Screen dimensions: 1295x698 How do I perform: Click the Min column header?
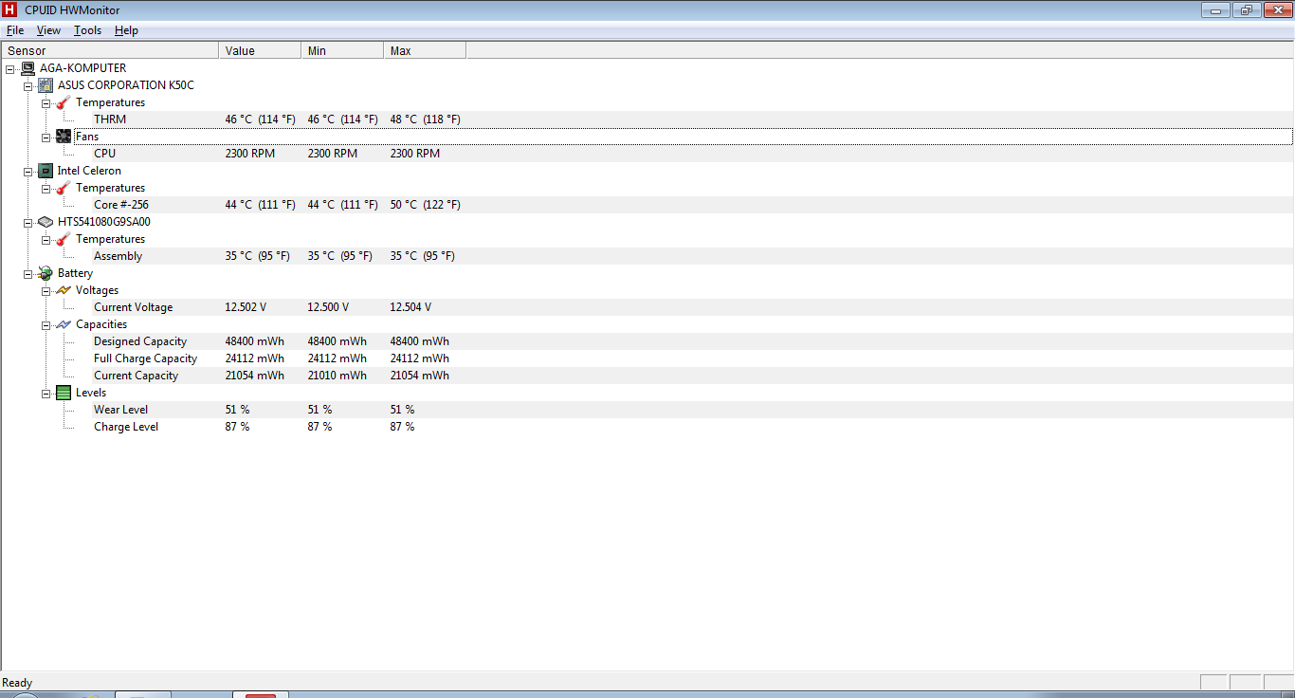[342, 51]
